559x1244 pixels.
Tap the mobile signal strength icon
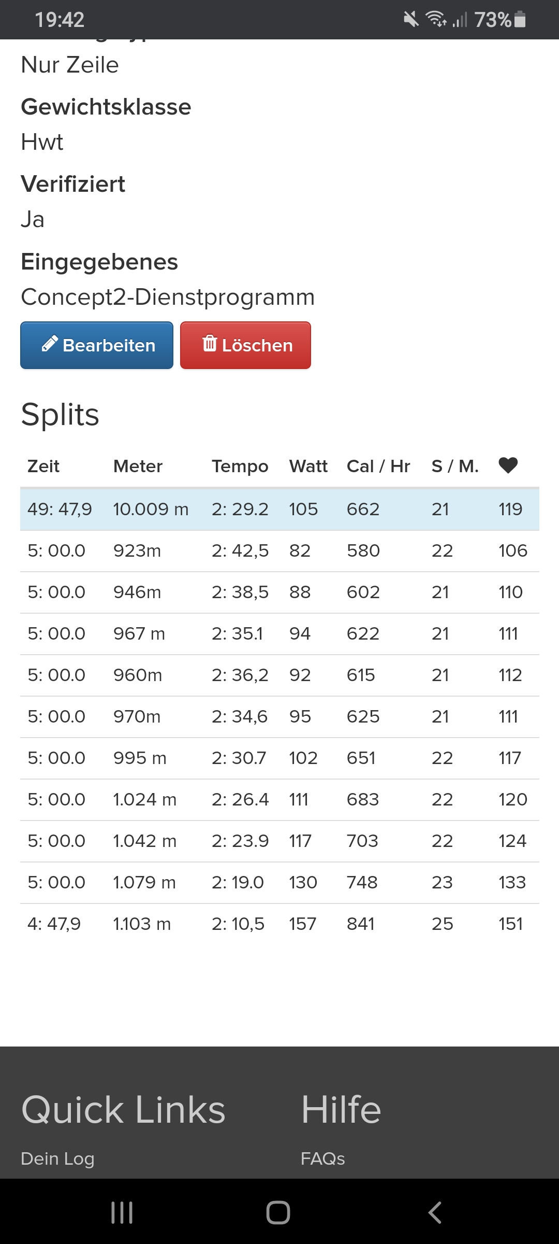click(x=460, y=20)
